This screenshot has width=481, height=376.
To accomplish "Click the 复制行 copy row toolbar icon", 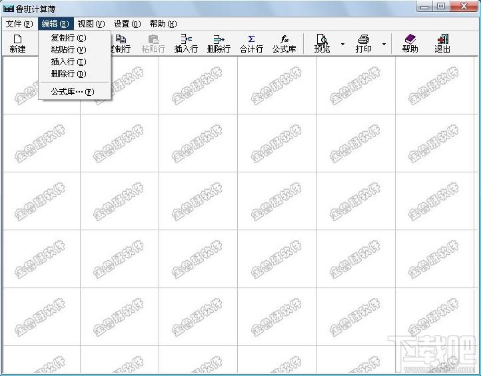I will [x=121, y=39].
